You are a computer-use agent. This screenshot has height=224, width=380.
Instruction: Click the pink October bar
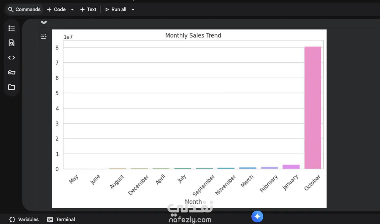coord(313,107)
